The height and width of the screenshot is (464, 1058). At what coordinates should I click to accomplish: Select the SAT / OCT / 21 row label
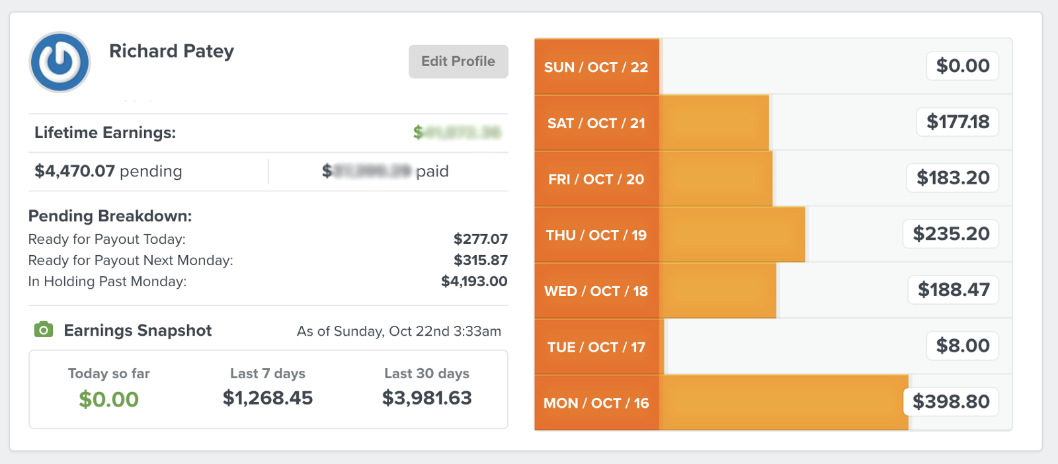pyautogui.click(x=596, y=123)
